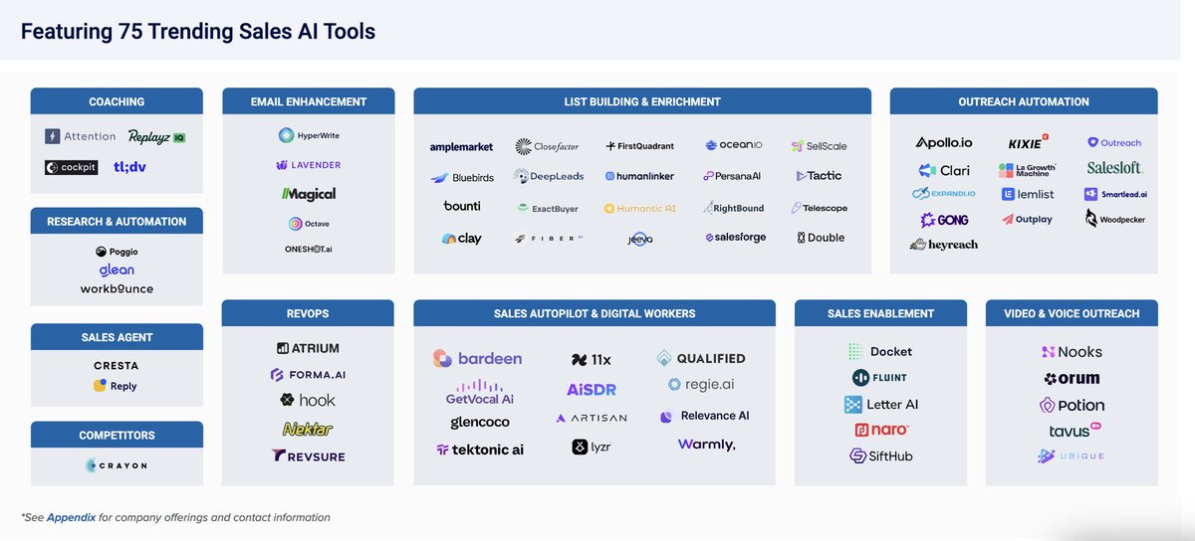Select the KIXIE logo

coord(1029,143)
